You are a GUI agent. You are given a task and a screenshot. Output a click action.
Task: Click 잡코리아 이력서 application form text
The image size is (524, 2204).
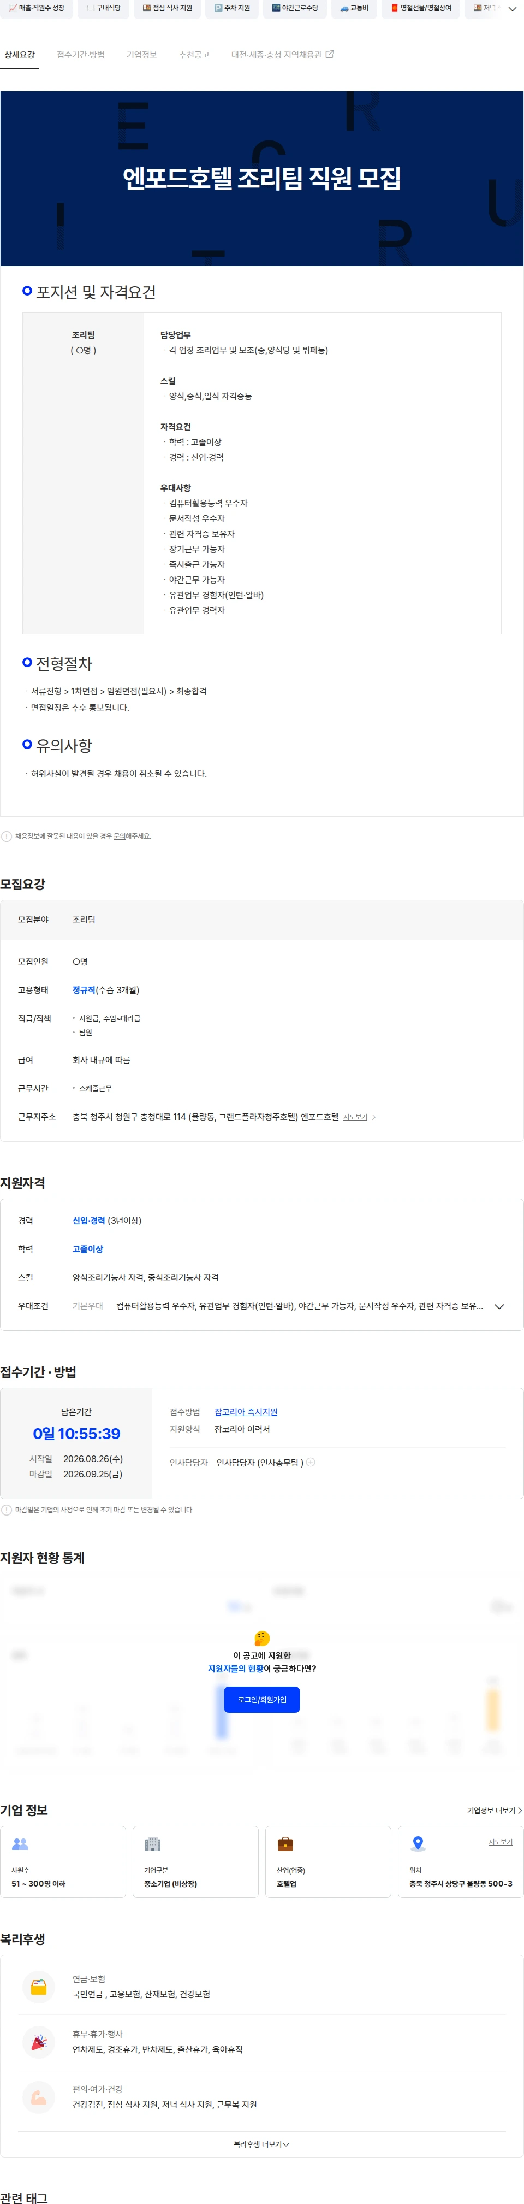242,1430
